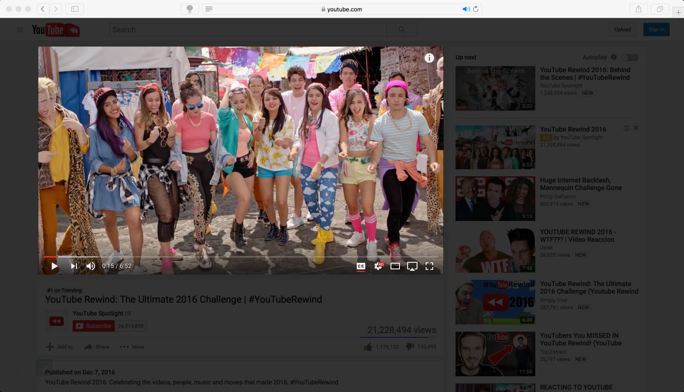Click the search magnifier button
The width and height of the screenshot is (684, 392).
pos(402,29)
